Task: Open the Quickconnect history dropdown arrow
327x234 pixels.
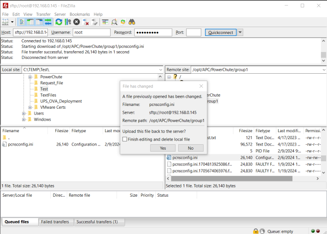Action: point(240,32)
